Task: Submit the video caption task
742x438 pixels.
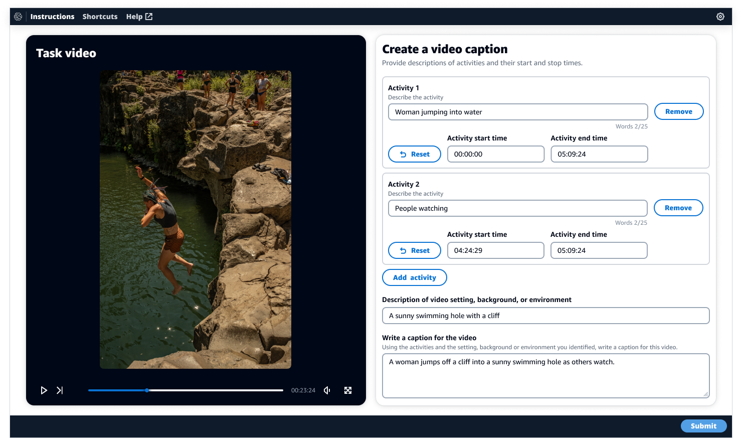Action: [703, 425]
